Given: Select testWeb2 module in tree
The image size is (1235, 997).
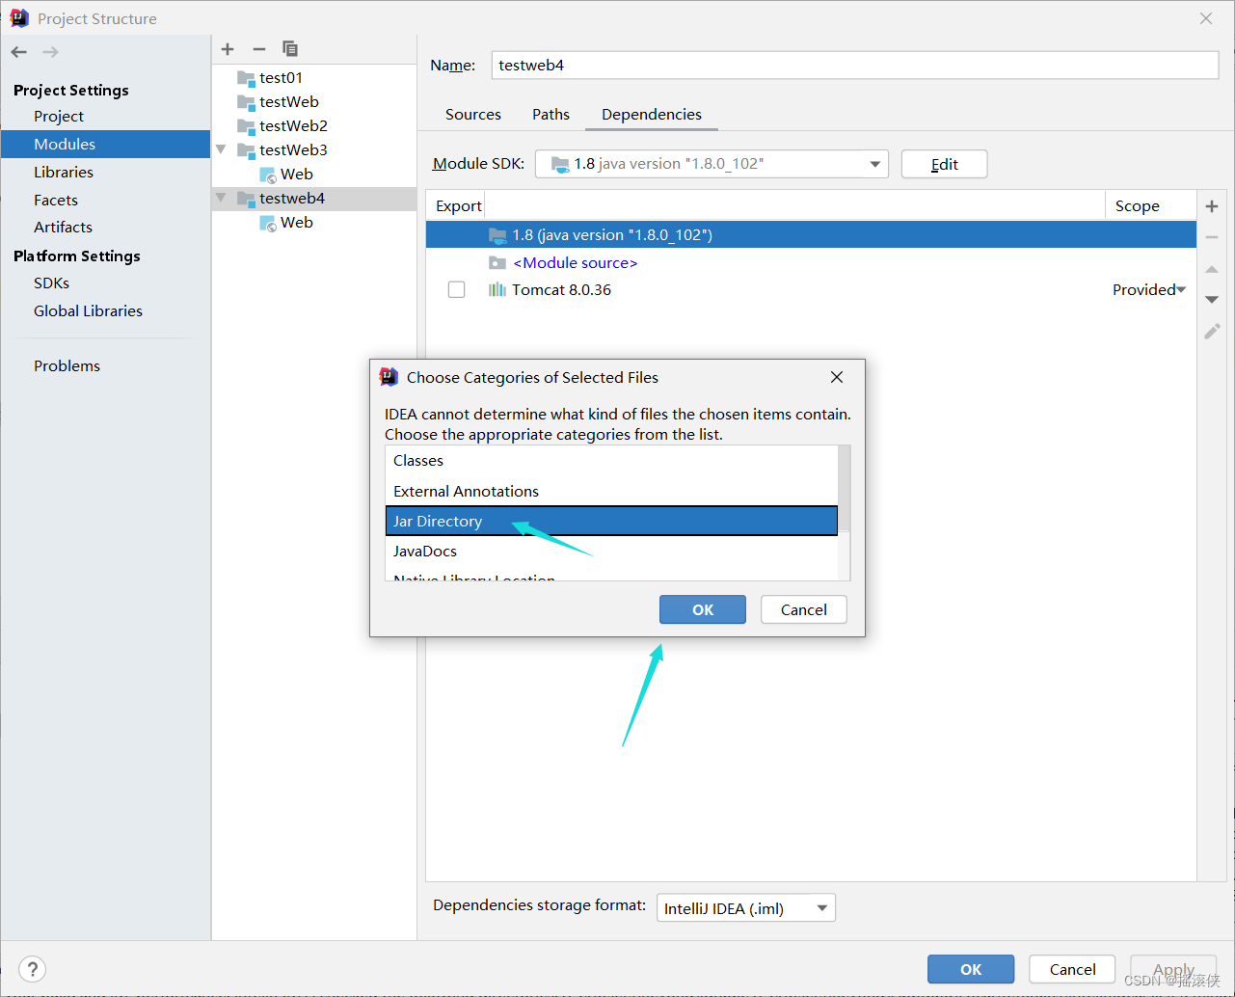Looking at the screenshot, I should point(294,125).
